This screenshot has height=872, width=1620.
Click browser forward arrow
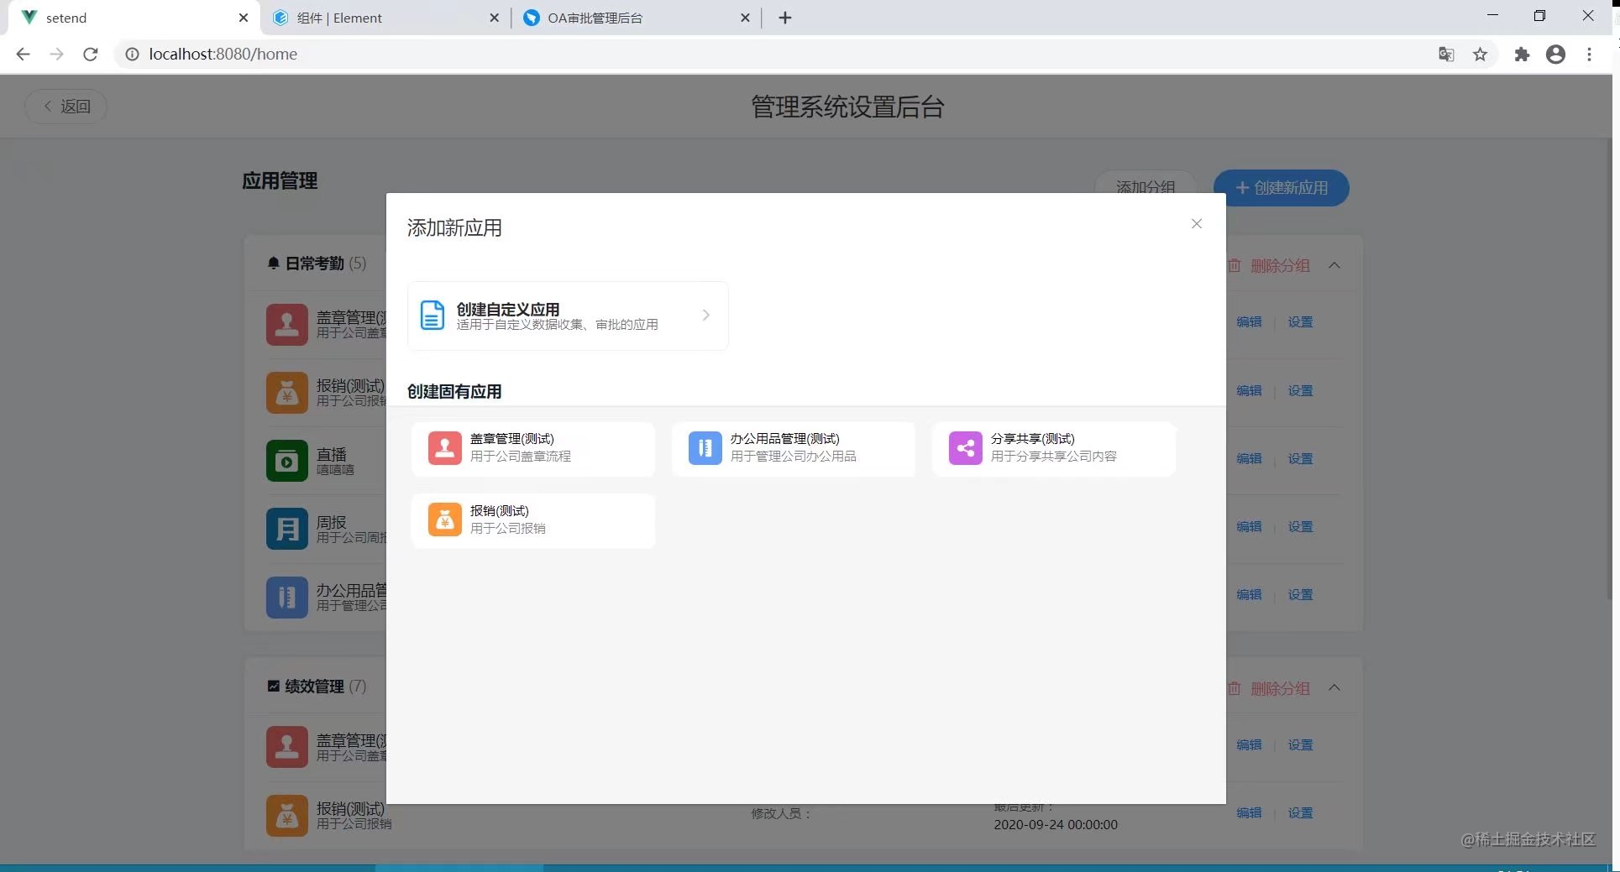tap(56, 54)
